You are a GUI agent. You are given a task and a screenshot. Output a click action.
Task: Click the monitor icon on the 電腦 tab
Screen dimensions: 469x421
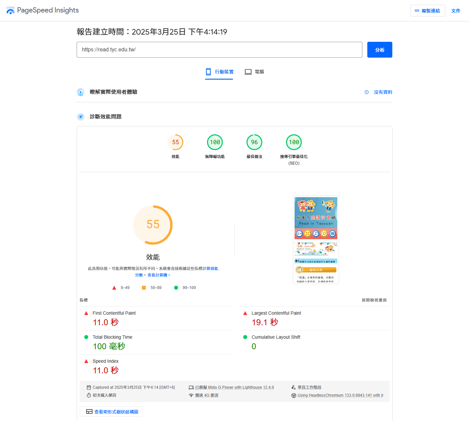(248, 71)
